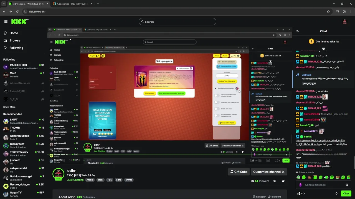Open Trainwreckstv recommended channel

[24, 154]
